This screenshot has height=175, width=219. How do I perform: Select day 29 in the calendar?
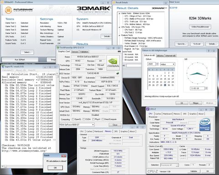pyautogui.click(x=165, y=85)
